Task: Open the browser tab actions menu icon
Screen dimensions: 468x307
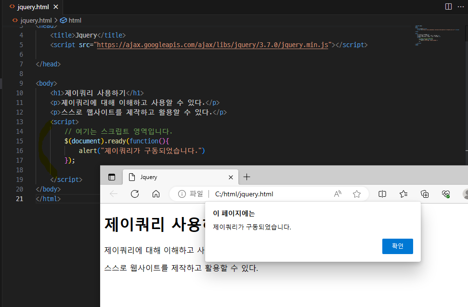Action: tap(112, 177)
